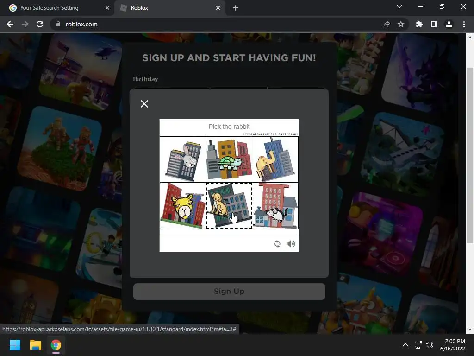Viewport: 474px width, 356px height.
Task: Open Chrome three-dot menu
Action: pyautogui.click(x=464, y=24)
